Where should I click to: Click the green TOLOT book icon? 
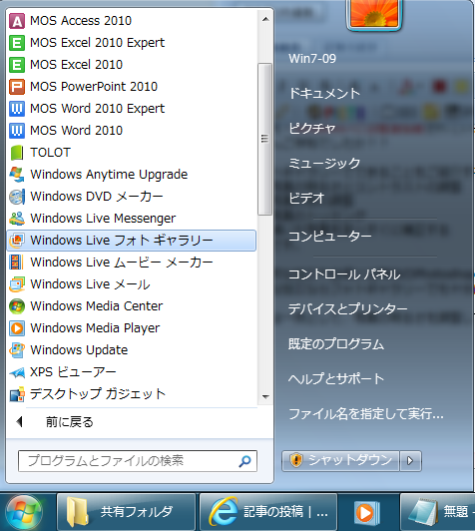coord(17,153)
